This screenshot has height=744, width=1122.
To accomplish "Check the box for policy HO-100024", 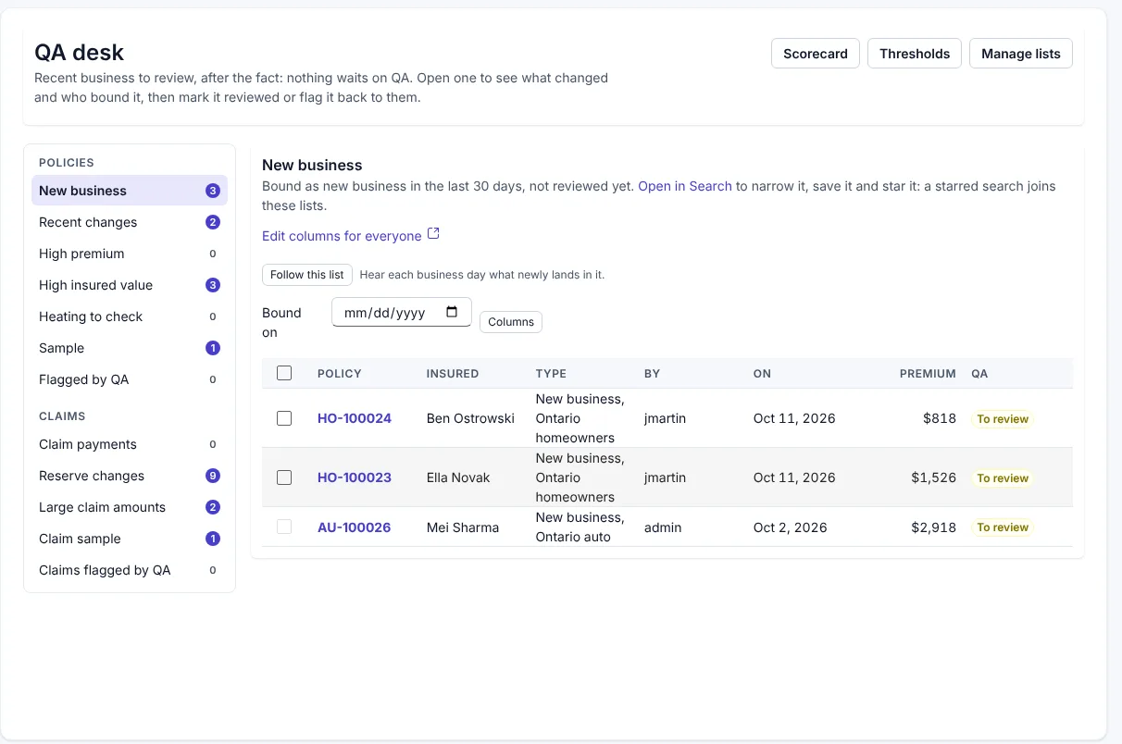I will 284,418.
